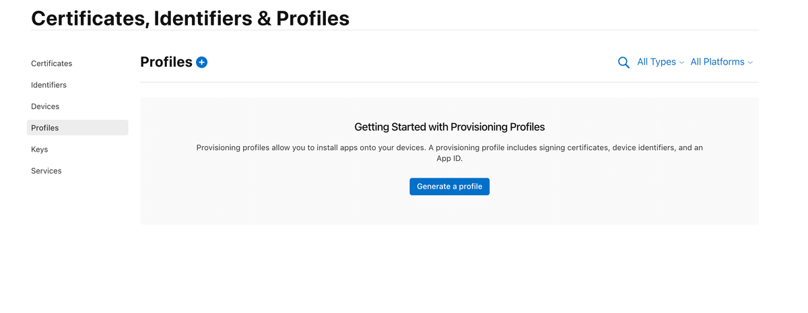Click the bold Profiles section heading

166,62
